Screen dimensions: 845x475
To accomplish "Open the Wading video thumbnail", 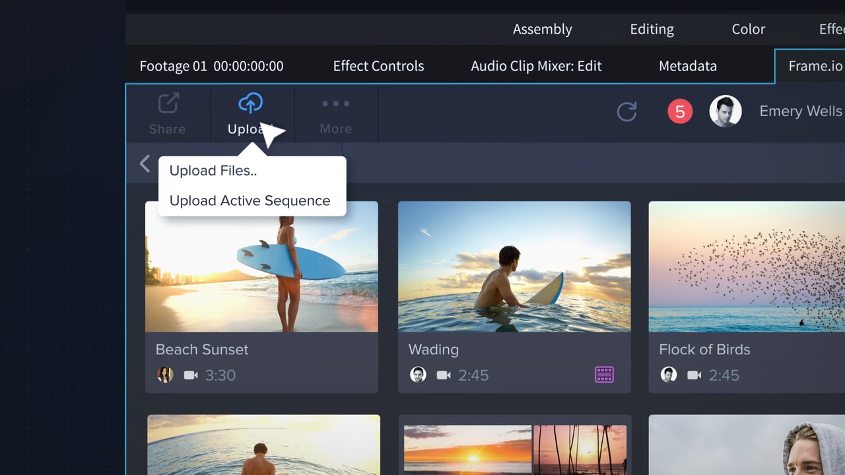I will point(514,267).
